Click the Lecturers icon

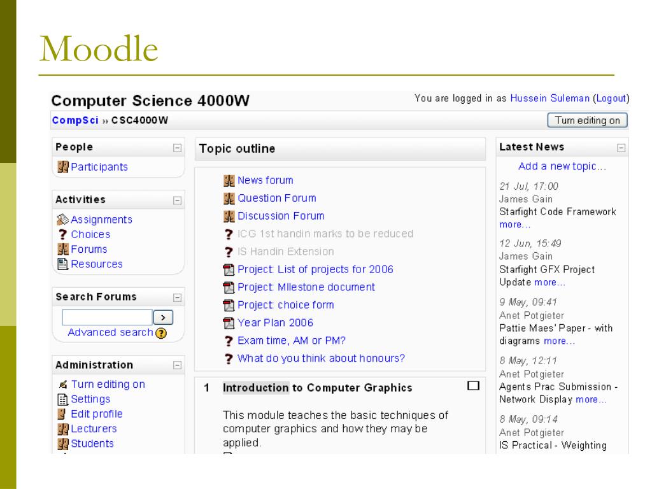pos(63,429)
